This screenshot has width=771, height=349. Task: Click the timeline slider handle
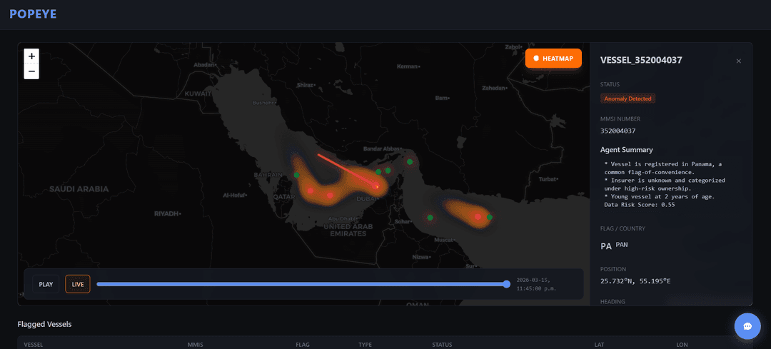506,284
